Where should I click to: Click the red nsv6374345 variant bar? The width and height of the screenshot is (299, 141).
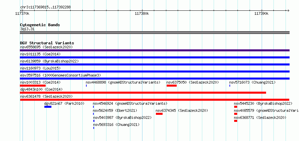pyautogui.click(x=159, y=114)
